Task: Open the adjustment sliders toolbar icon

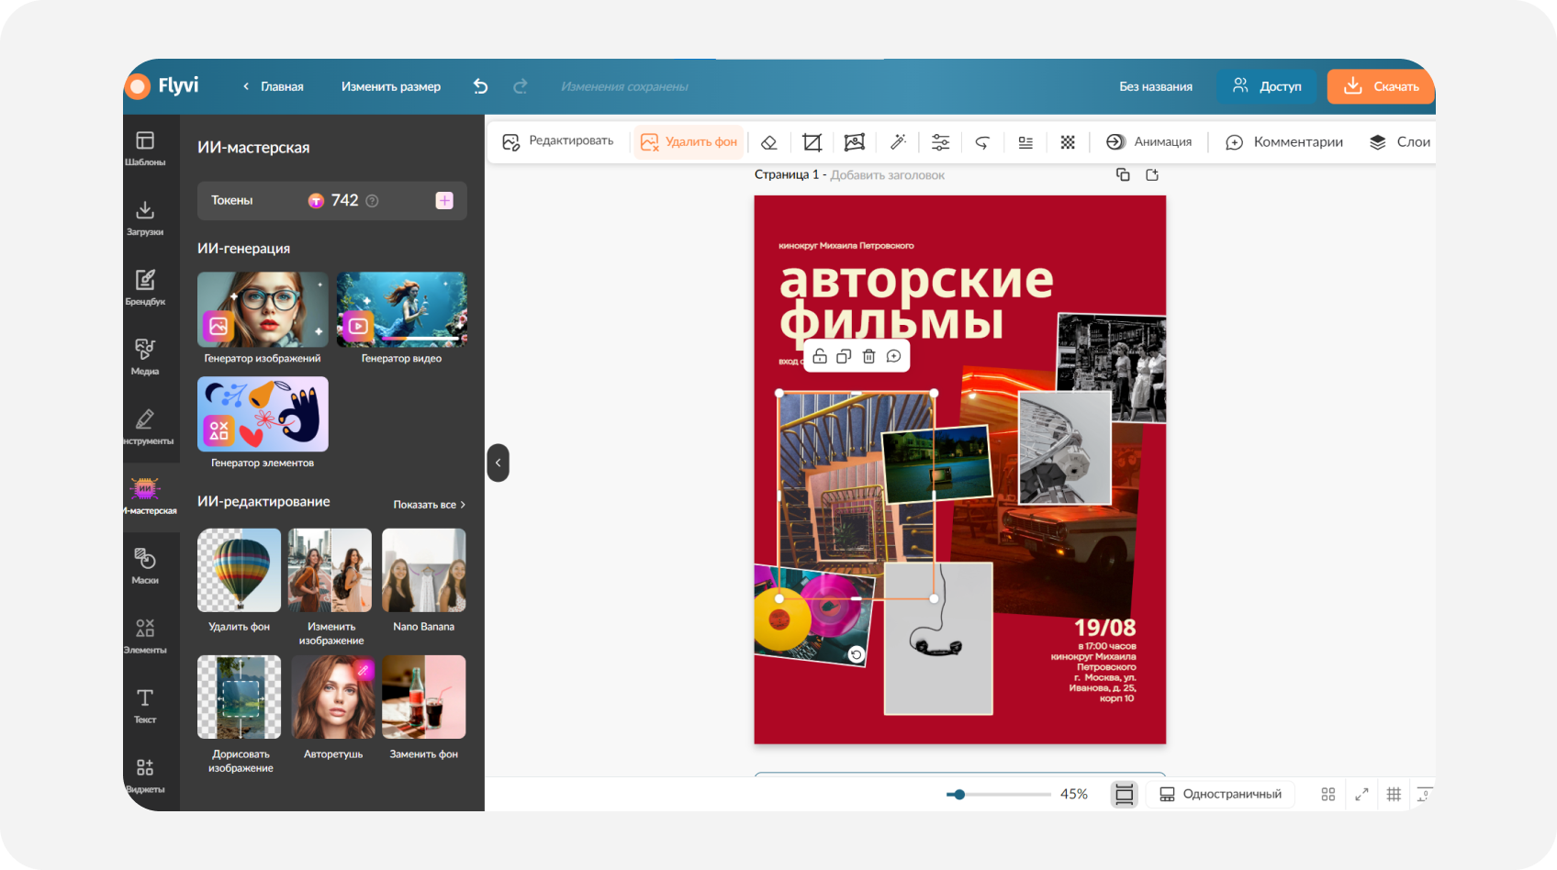Action: coord(941,142)
